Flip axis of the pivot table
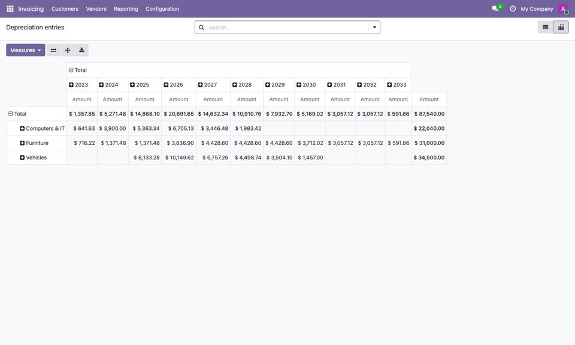 tap(53, 50)
